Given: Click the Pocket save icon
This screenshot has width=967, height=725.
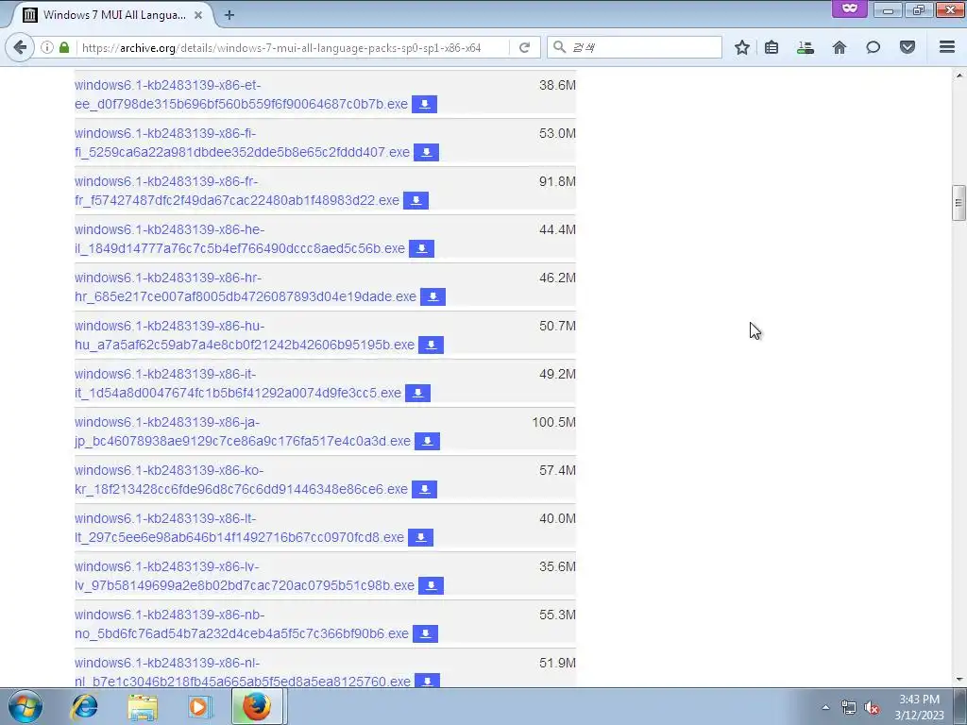Looking at the screenshot, I should [908, 47].
